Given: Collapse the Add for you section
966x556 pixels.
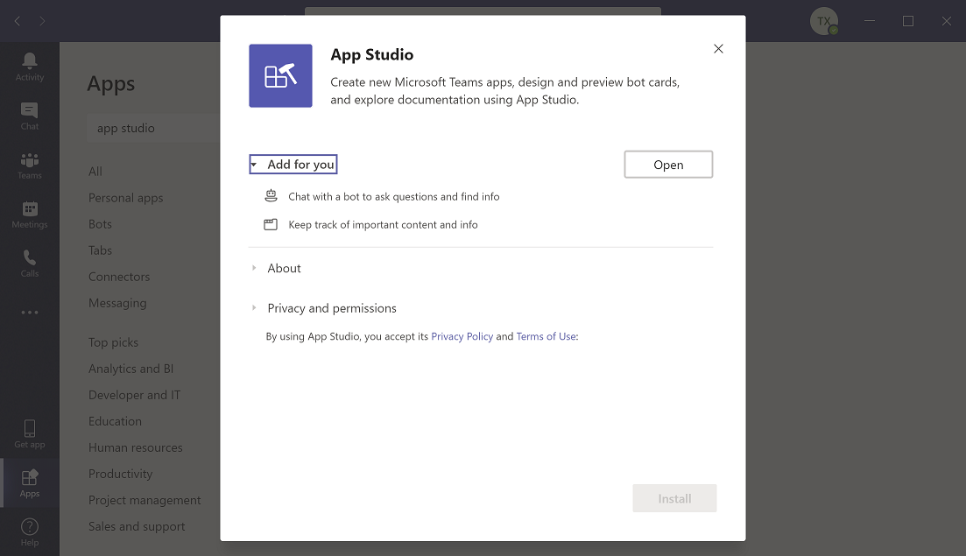Looking at the screenshot, I should coord(293,165).
